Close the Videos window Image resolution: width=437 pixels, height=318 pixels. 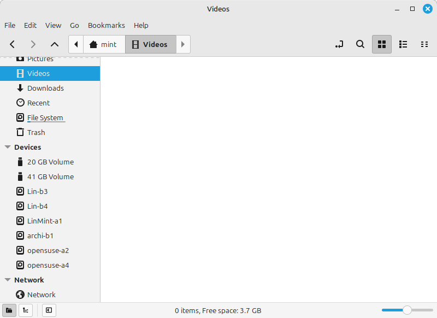click(428, 9)
